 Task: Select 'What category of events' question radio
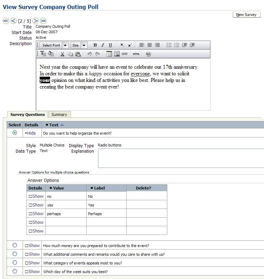pos(15,262)
